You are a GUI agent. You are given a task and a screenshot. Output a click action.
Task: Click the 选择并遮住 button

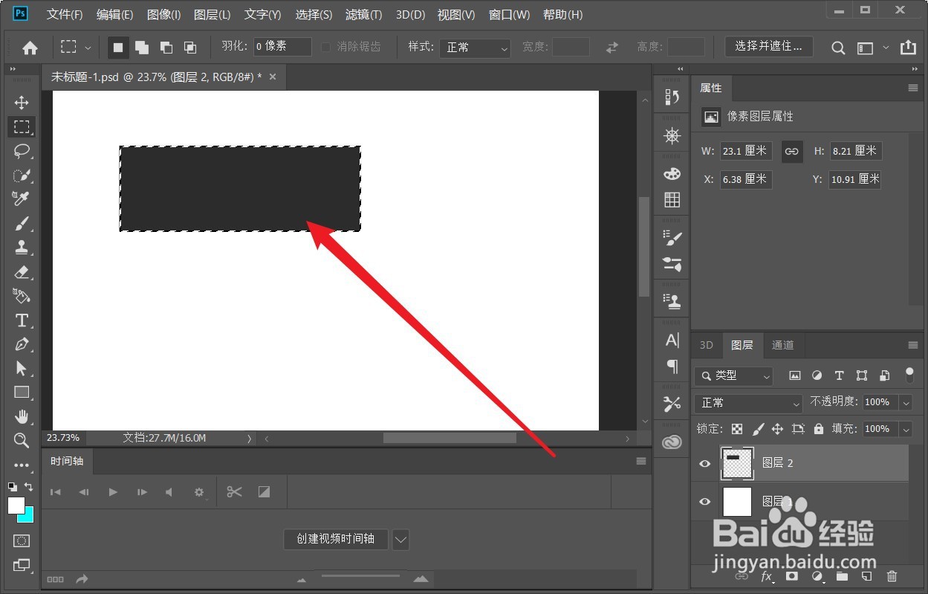click(768, 46)
